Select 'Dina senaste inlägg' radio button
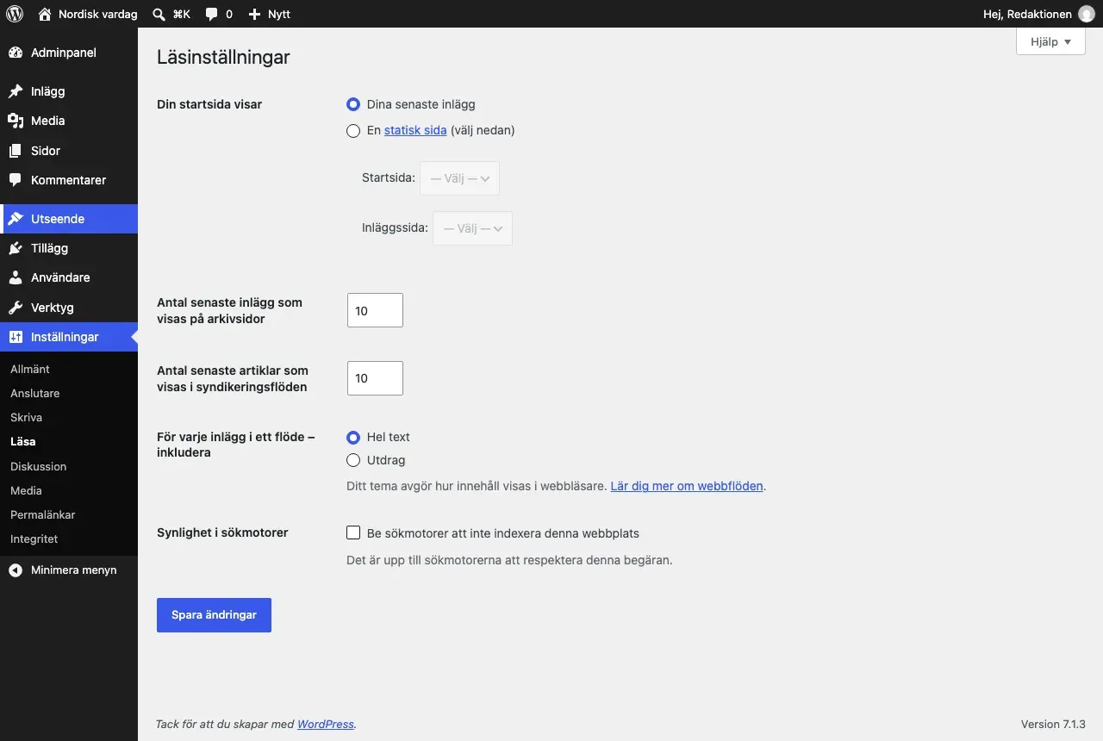Viewport: 1103px width, 741px height. click(x=353, y=104)
